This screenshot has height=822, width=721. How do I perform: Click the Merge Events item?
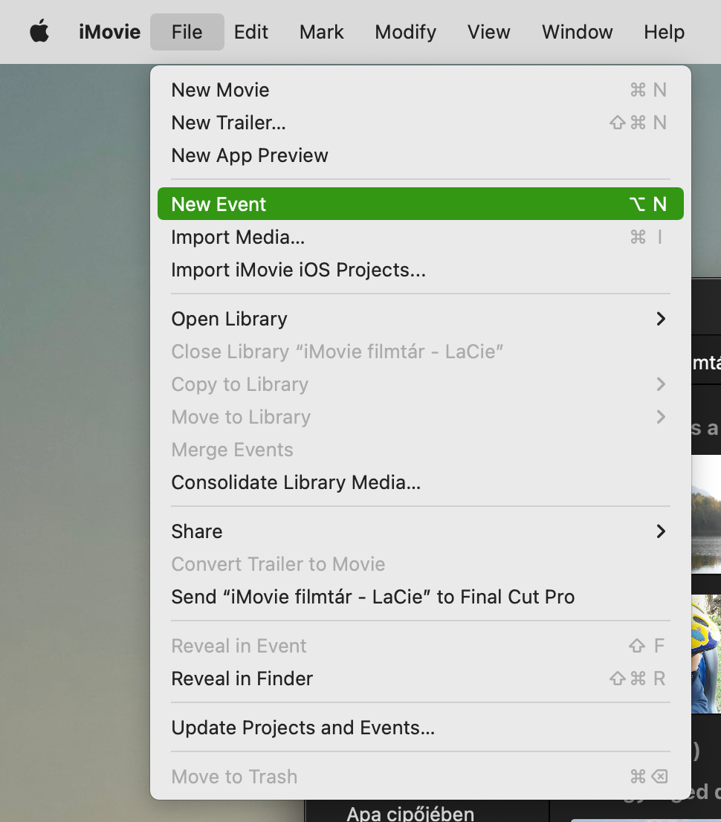pos(421,450)
